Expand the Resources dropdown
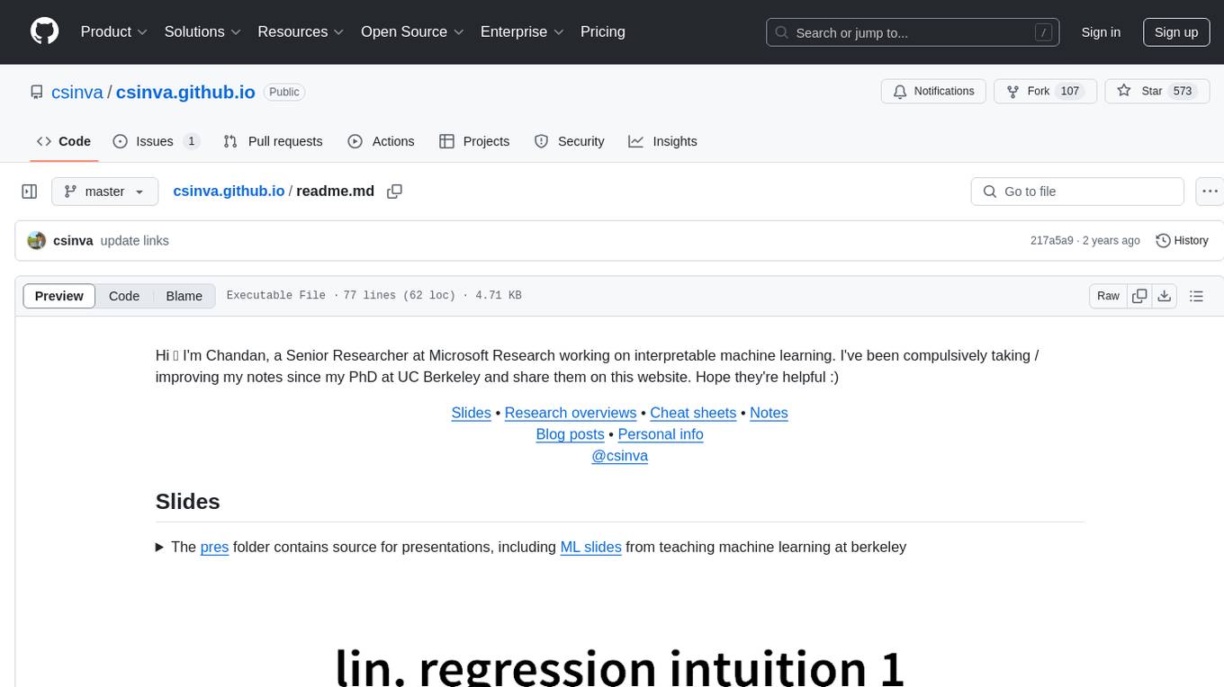 coord(301,31)
